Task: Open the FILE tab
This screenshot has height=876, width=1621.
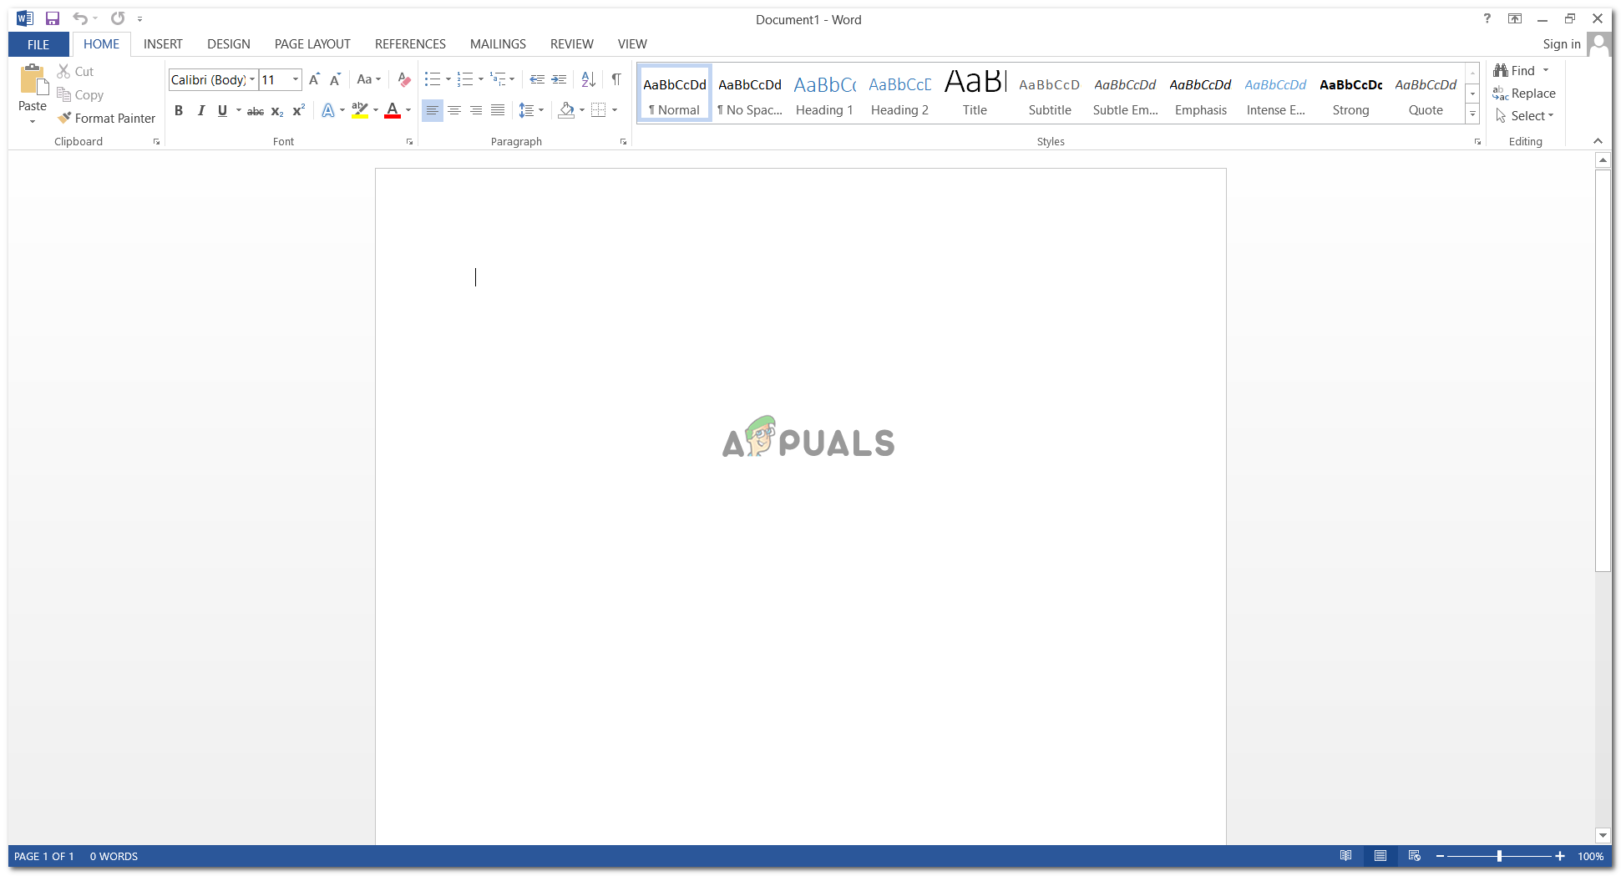Action: [38, 44]
